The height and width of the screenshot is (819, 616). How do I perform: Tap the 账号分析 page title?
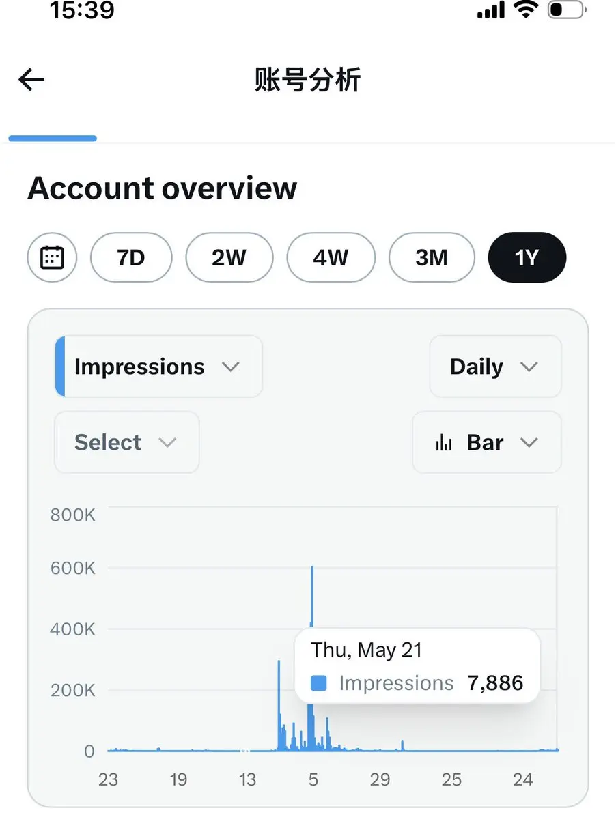pos(307,81)
